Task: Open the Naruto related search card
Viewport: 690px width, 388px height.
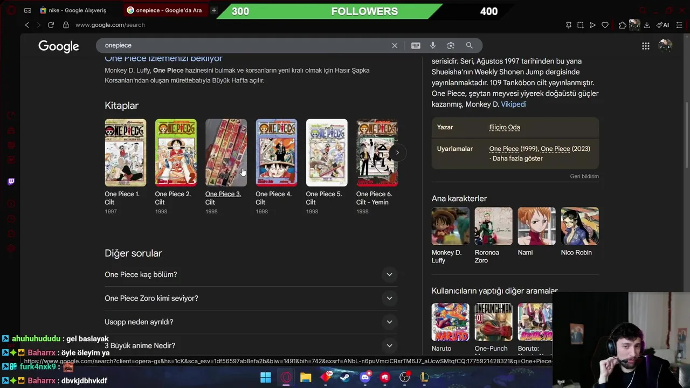Action: point(450,328)
